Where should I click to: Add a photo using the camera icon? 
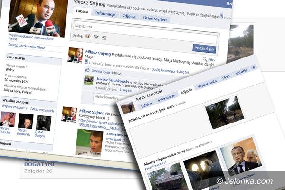click(x=88, y=36)
